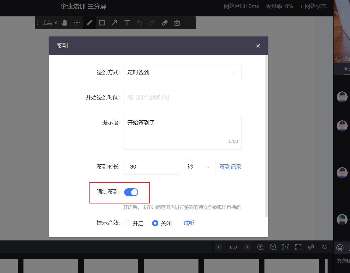Open the emoji picker in chat

coord(340,247)
